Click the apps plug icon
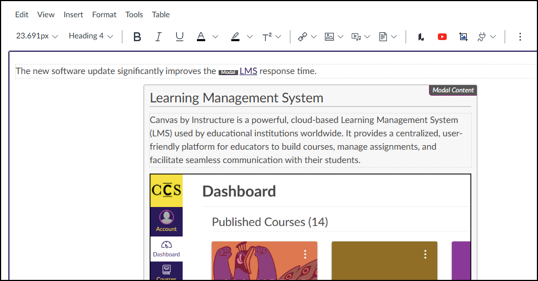 click(482, 37)
